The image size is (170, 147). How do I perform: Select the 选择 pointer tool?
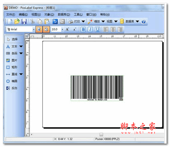click(x=14, y=39)
